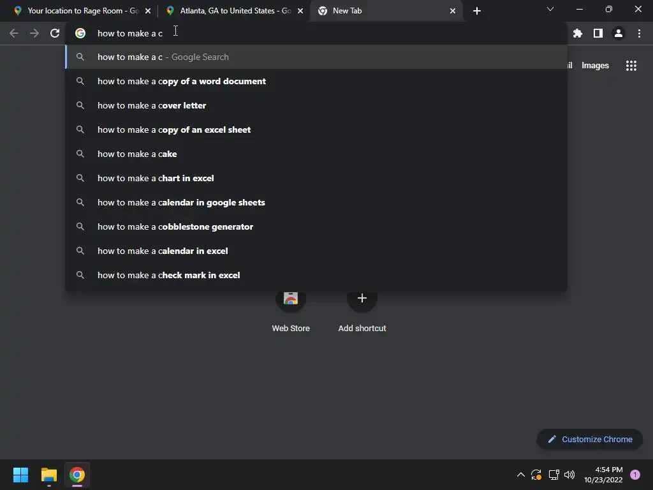Click the browser forward arrow

click(x=34, y=33)
